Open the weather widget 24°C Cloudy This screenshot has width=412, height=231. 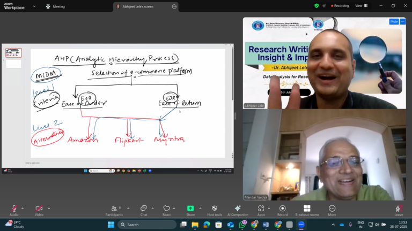coord(15,225)
